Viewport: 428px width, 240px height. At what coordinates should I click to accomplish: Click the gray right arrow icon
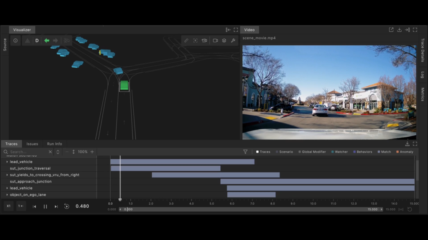pyautogui.click(x=56, y=40)
